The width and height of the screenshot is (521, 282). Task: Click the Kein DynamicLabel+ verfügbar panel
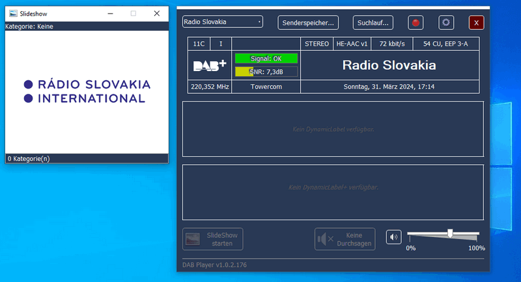[x=333, y=192]
